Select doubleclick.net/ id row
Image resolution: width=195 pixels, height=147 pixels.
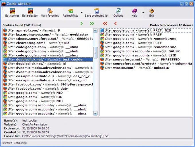[x=48, y=64]
